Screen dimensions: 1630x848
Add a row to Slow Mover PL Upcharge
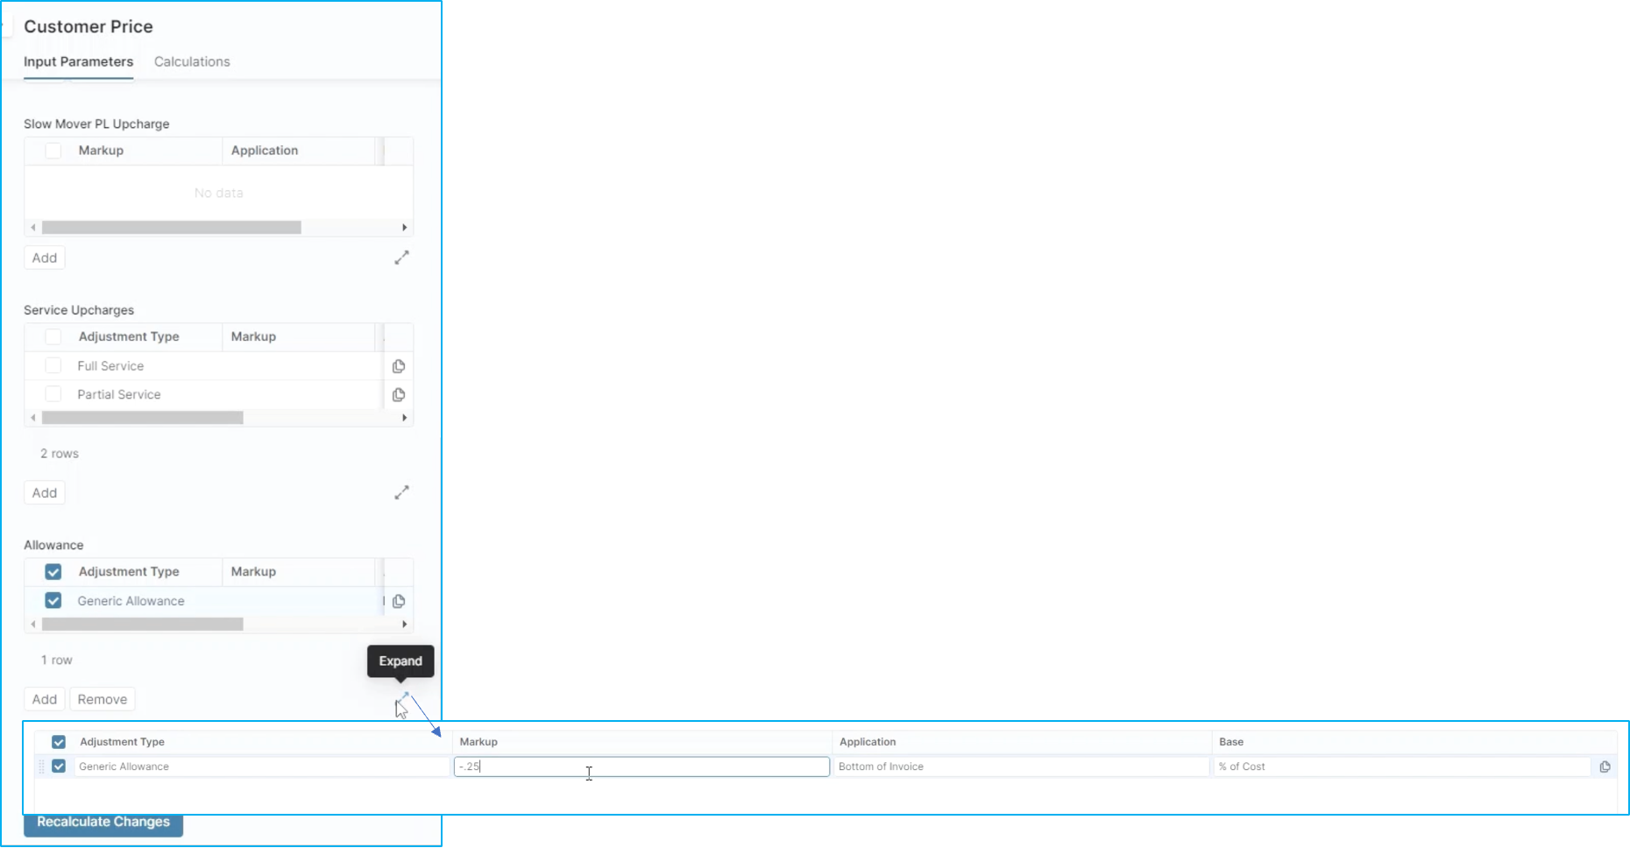[45, 258]
